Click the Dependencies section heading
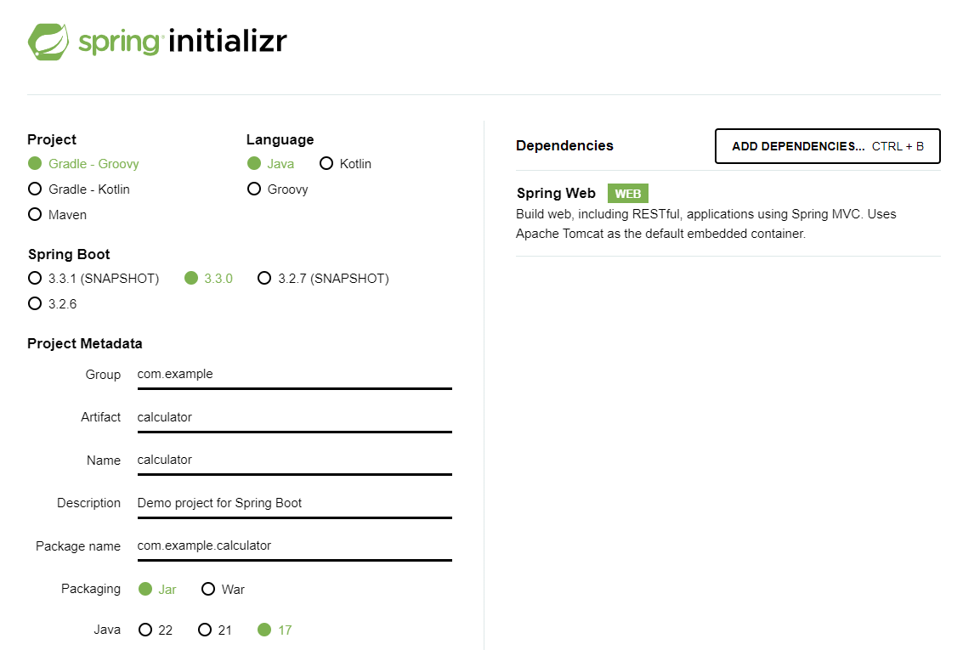Screen dimensions: 963x650 click(x=564, y=145)
